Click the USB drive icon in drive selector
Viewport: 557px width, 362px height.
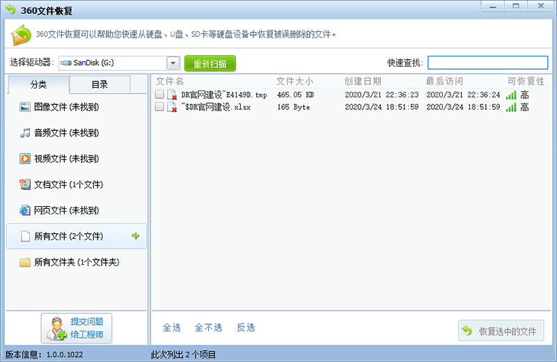(x=65, y=63)
